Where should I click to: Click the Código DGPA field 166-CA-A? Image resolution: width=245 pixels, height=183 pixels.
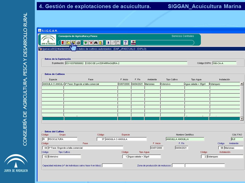[225, 63]
